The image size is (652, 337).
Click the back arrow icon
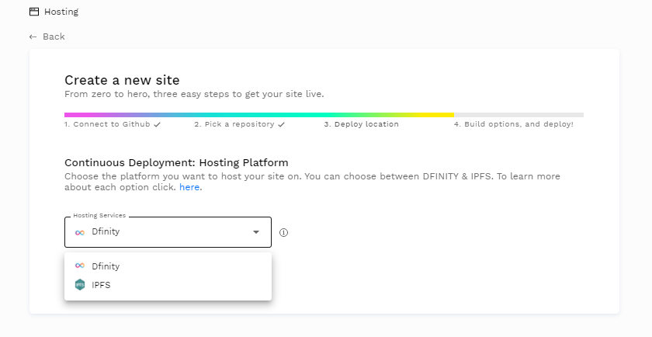(x=33, y=36)
